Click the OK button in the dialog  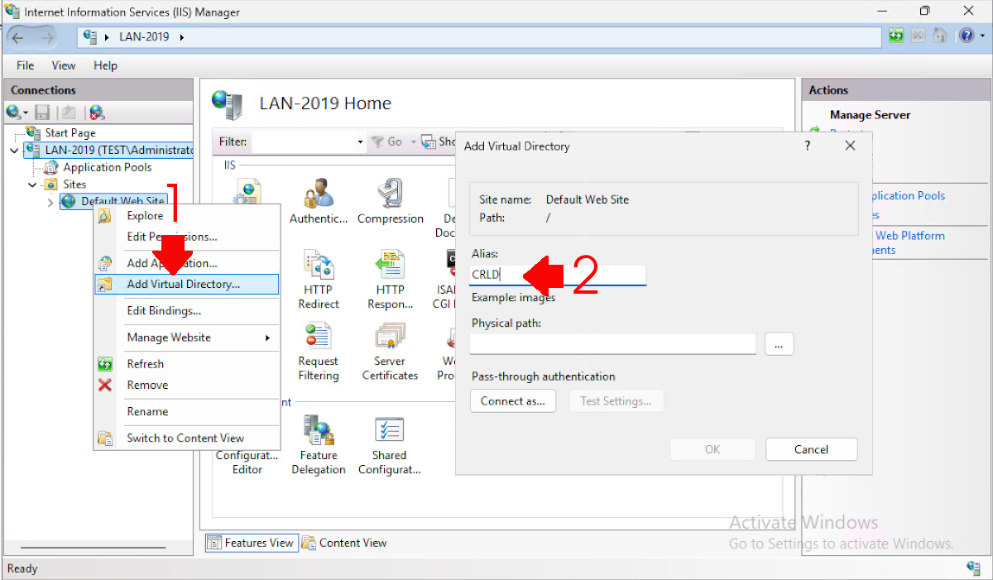[712, 449]
